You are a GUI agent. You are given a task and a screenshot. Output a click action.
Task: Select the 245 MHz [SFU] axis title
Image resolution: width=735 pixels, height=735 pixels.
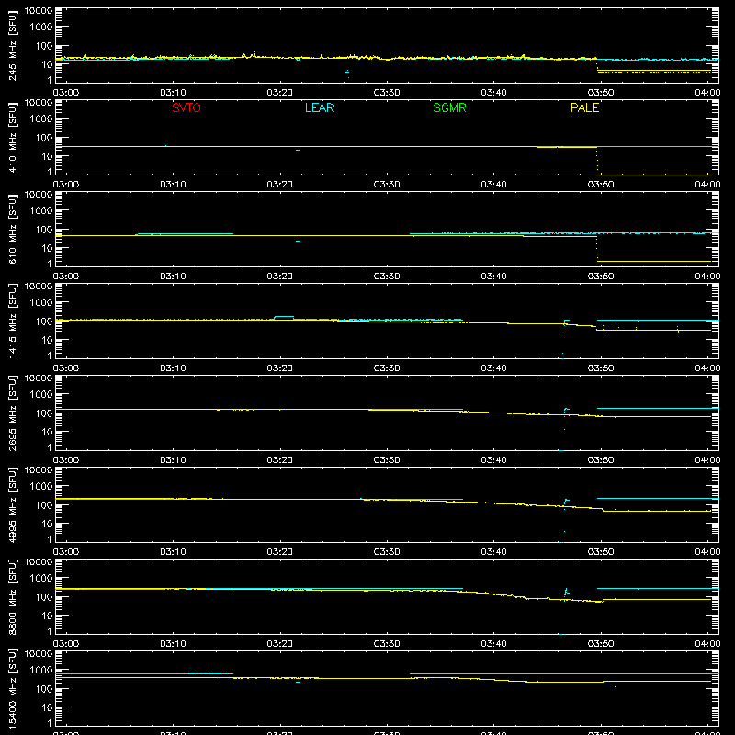click(x=13, y=45)
